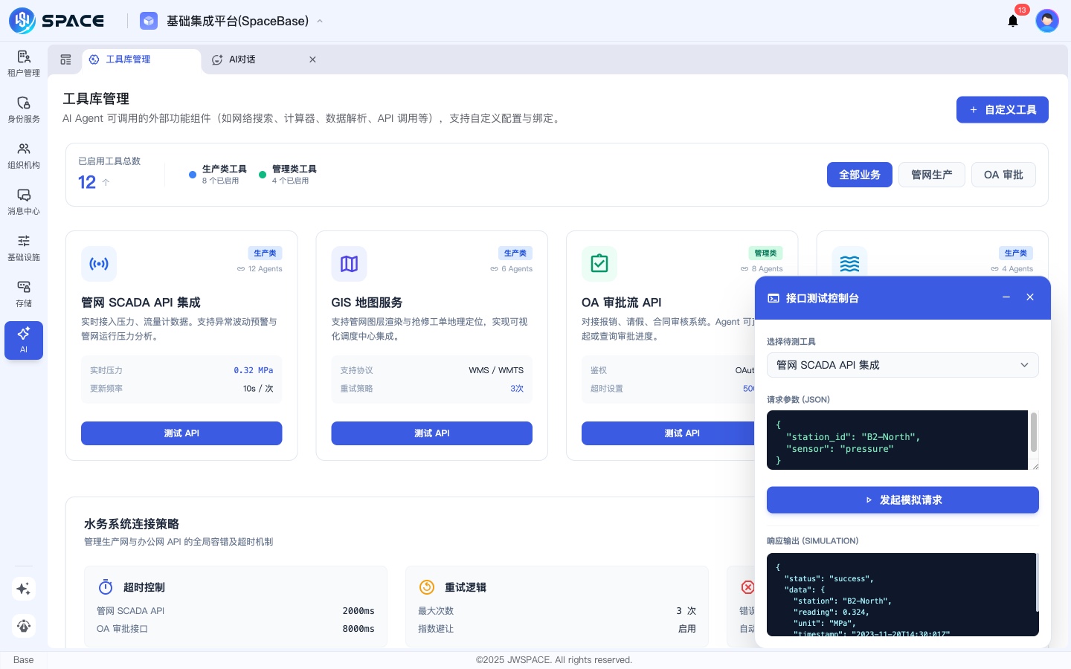1071x669 pixels.
Task: Click the SPACE logo at top left
Action: pos(57,21)
